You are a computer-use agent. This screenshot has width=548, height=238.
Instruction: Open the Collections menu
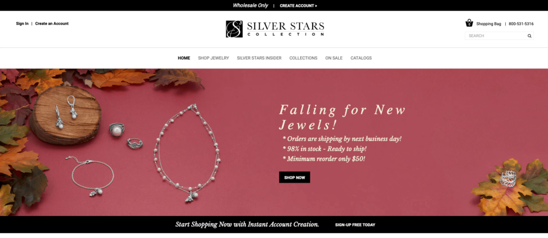pyautogui.click(x=303, y=58)
